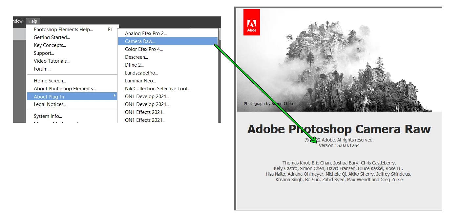Open About Photoshop Elements... entry
The image size is (462, 217).
[x=65, y=89]
